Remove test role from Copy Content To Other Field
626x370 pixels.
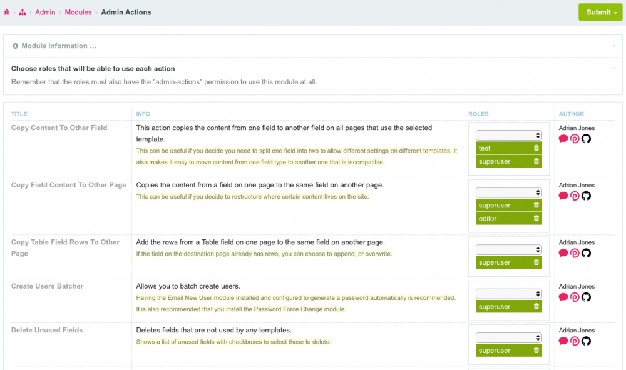point(536,148)
